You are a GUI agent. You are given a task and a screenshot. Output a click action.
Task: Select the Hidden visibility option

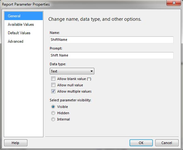53,113
